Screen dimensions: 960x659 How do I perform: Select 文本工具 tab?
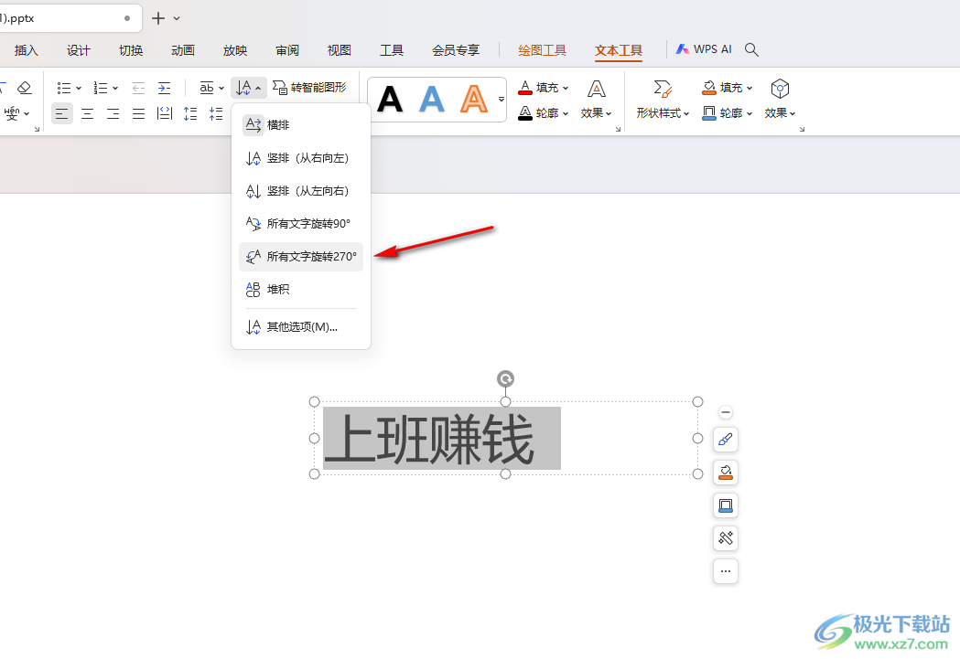point(619,50)
